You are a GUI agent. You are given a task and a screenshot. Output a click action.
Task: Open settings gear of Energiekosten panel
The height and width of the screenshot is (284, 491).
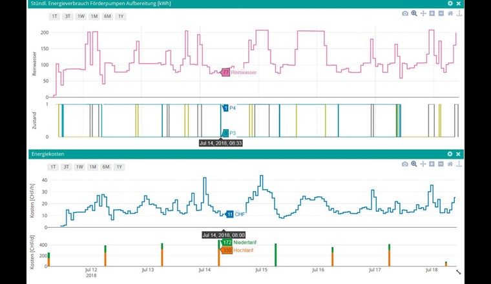[450, 154]
